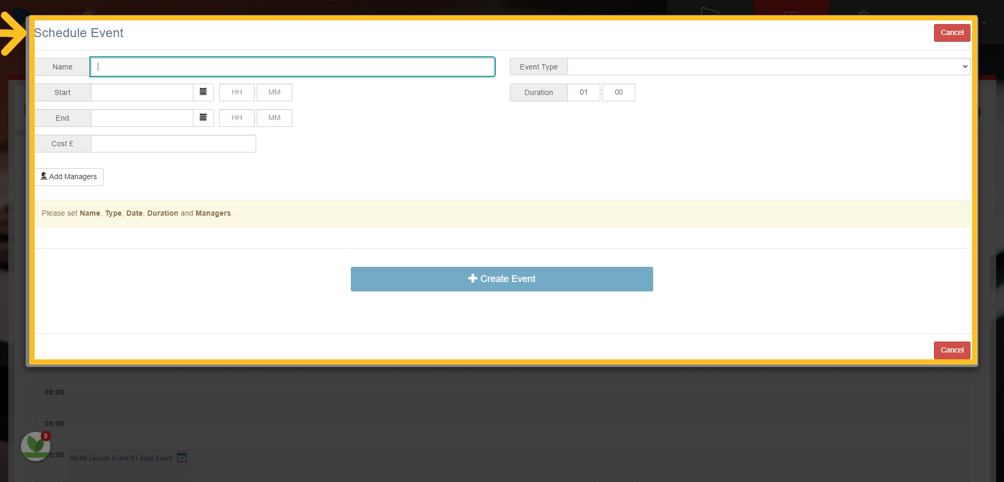Focus the event Name input field
The width and height of the screenshot is (1004, 482).
(292, 67)
